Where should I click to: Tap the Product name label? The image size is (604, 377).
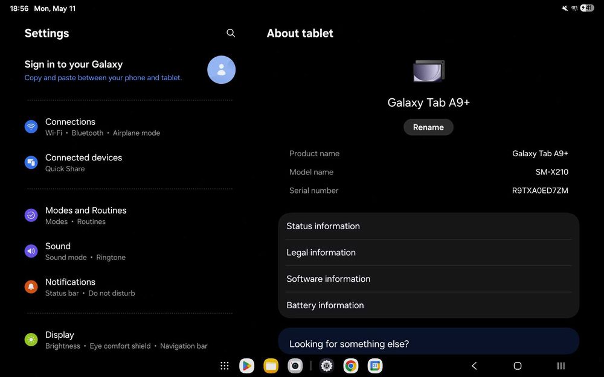(x=314, y=153)
